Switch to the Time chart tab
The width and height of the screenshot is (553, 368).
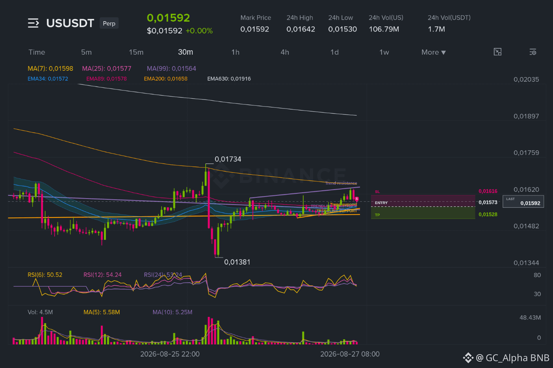(x=37, y=52)
